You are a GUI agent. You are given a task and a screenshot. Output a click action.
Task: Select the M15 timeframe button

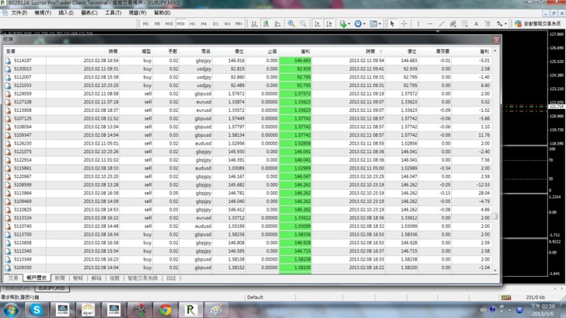pyautogui.click(x=169, y=24)
